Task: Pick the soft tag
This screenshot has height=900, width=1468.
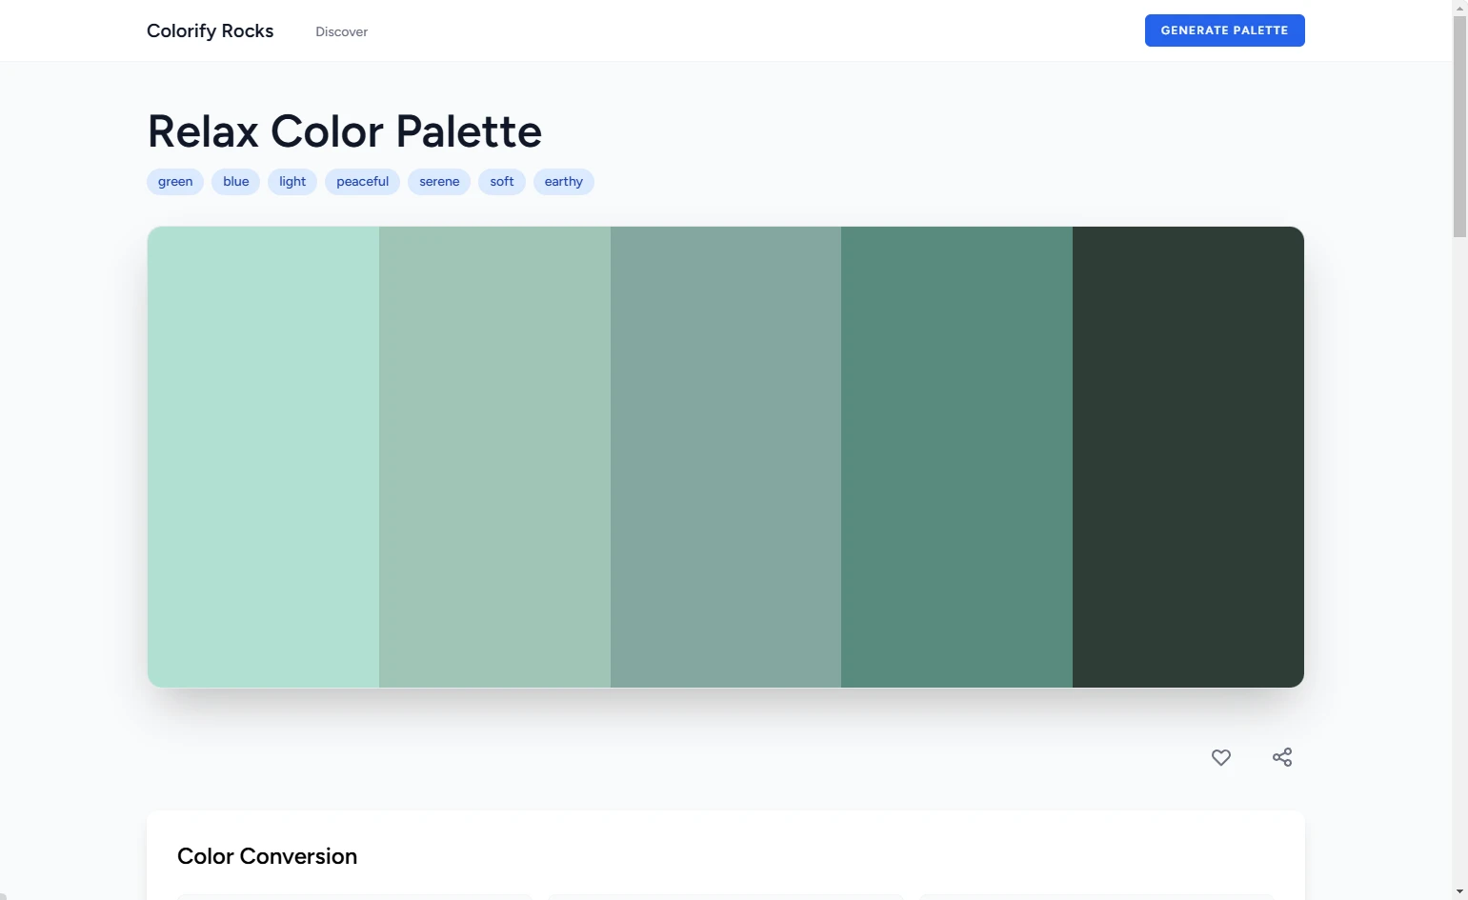Action: coord(501,182)
